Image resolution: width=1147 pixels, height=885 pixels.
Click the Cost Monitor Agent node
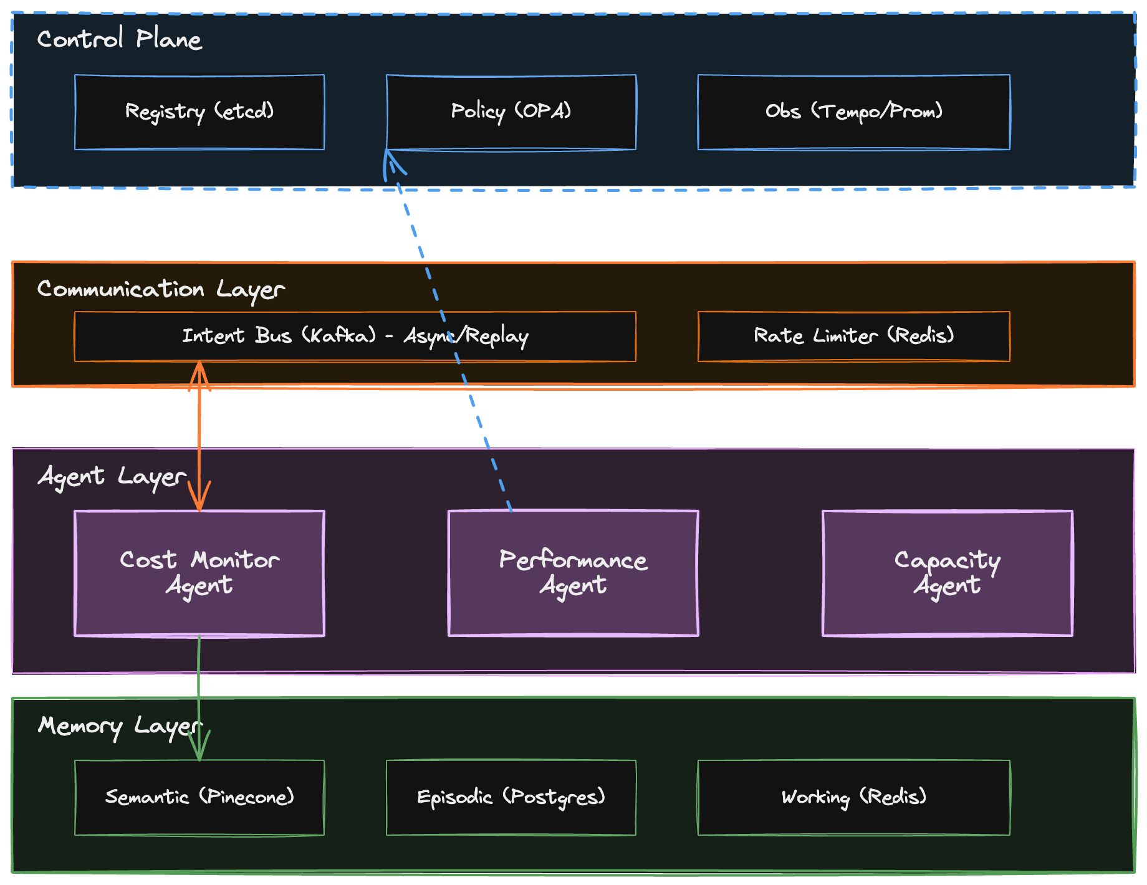coord(199,573)
